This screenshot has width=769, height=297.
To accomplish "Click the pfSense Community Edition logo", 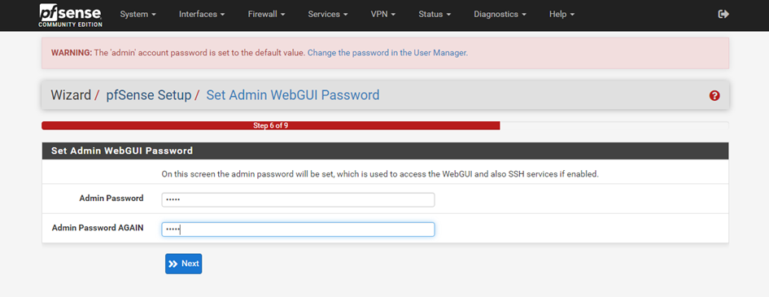I will pos(70,15).
